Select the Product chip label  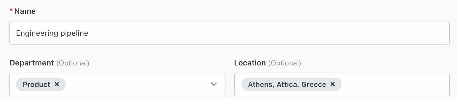click(36, 84)
